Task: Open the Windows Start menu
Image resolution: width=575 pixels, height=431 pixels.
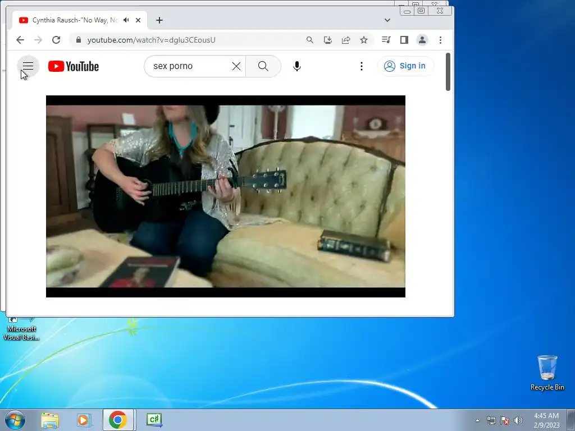Action: pyautogui.click(x=15, y=420)
